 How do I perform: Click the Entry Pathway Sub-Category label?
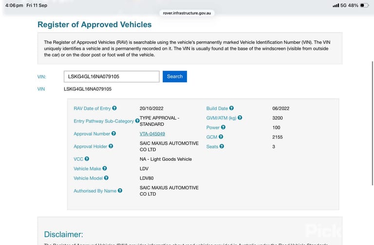[x=104, y=121]
